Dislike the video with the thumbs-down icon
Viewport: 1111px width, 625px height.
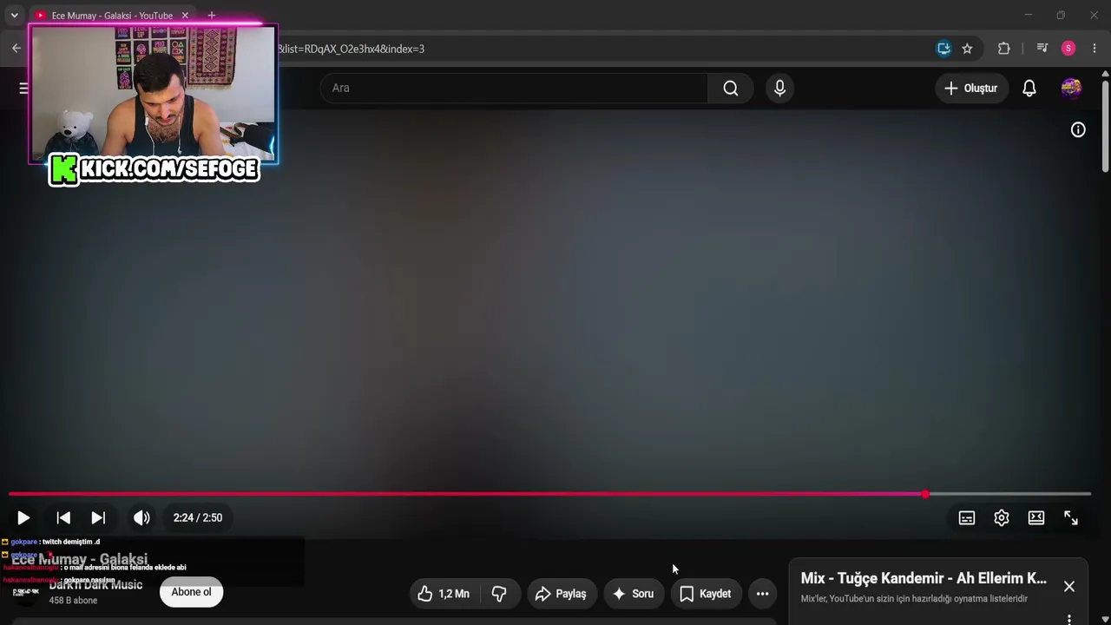pyautogui.click(x=499, y=594)
